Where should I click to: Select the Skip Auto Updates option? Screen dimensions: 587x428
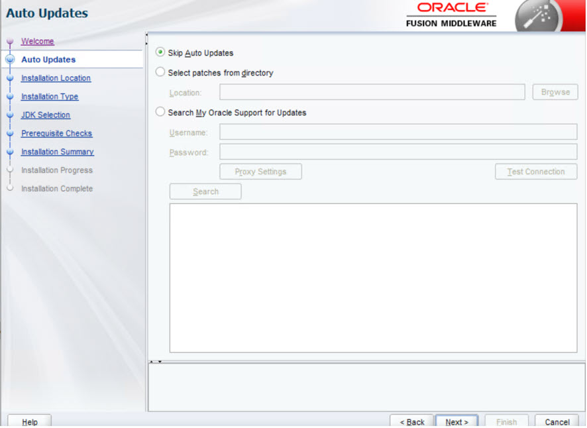pos(159,52)
